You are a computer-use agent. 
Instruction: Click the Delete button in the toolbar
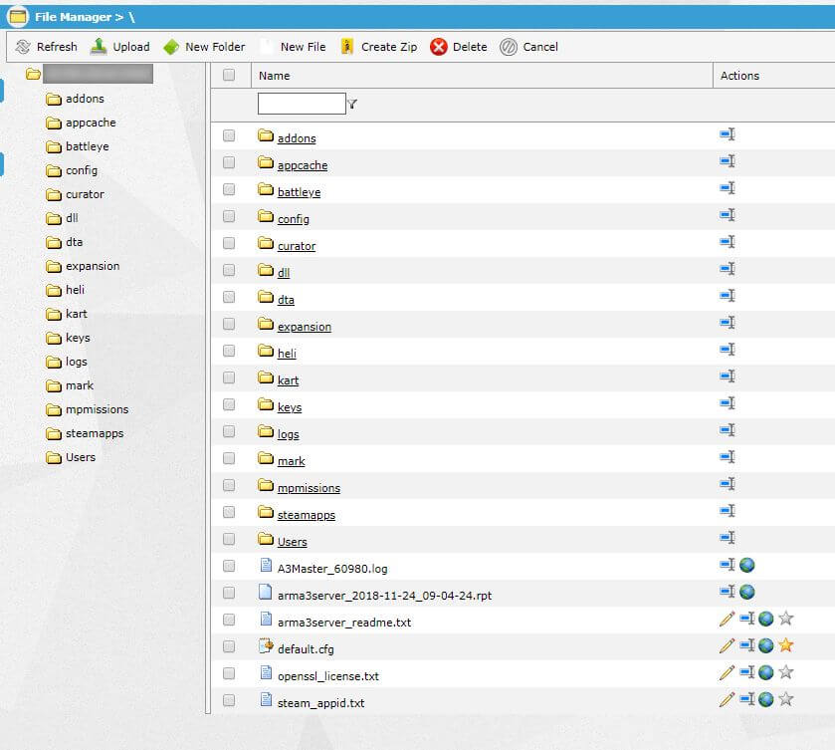point(459,47)
